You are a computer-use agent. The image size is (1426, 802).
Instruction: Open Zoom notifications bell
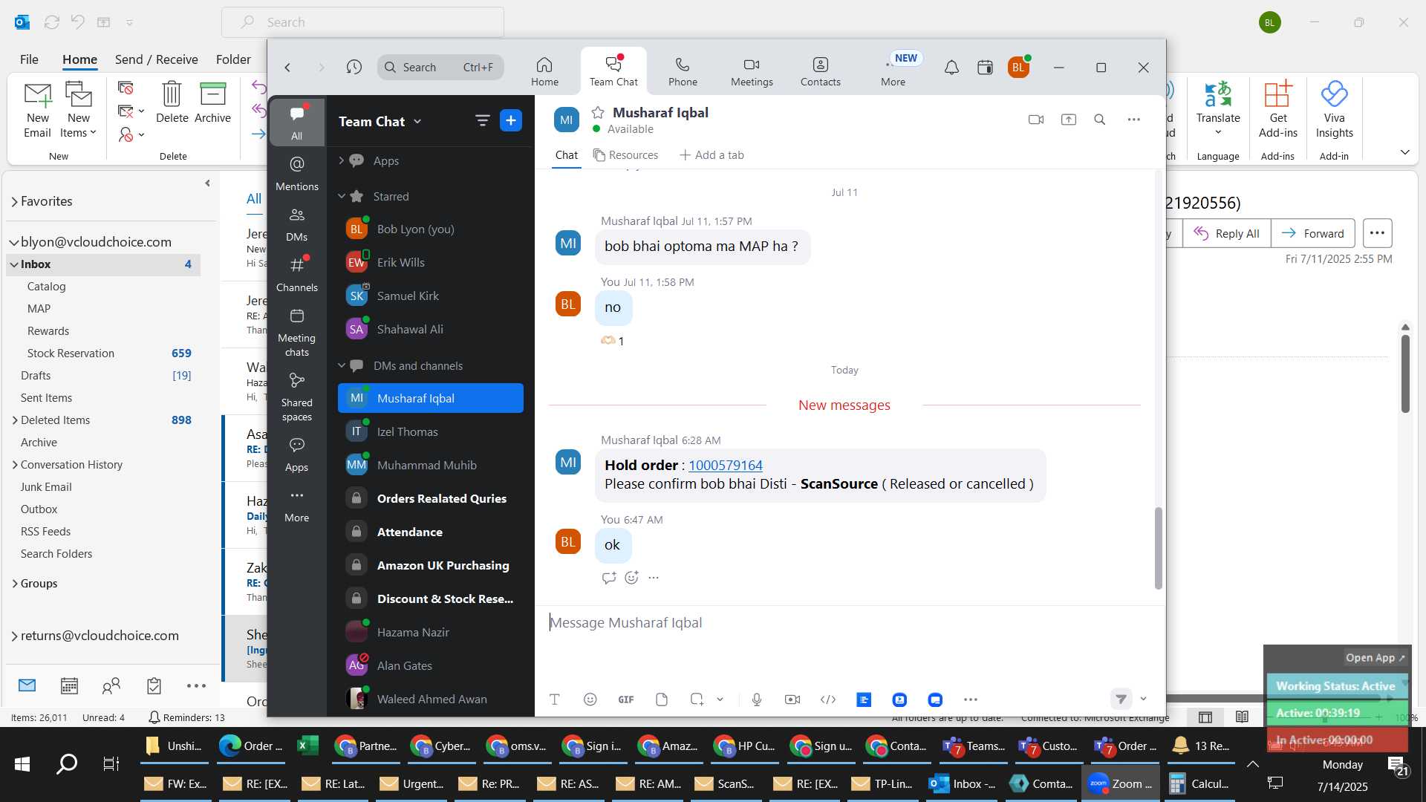[x=951, y=68]
